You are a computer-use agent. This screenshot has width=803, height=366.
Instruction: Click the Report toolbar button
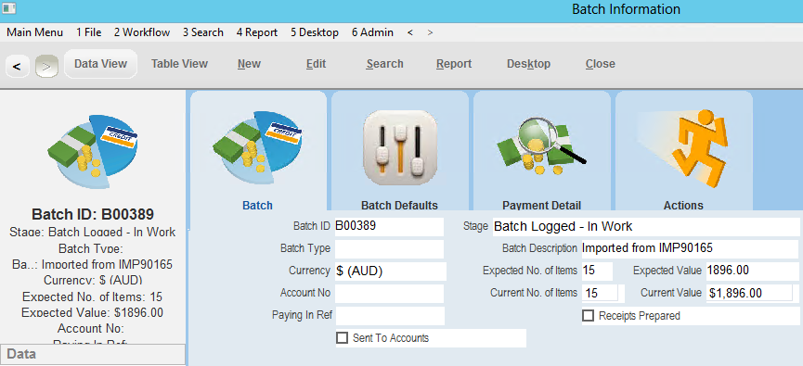click(x=454, y=64)
